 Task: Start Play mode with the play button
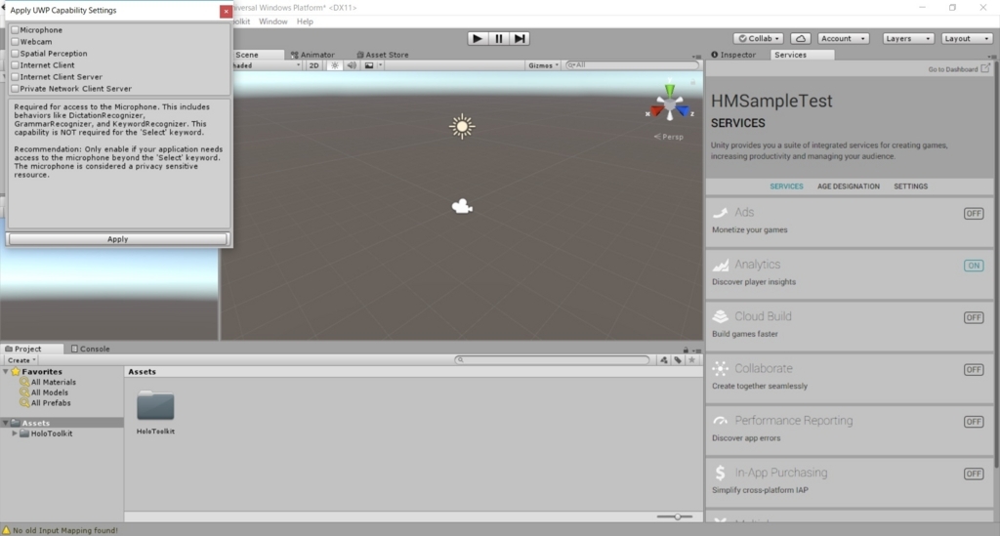[x=477, y=38]
